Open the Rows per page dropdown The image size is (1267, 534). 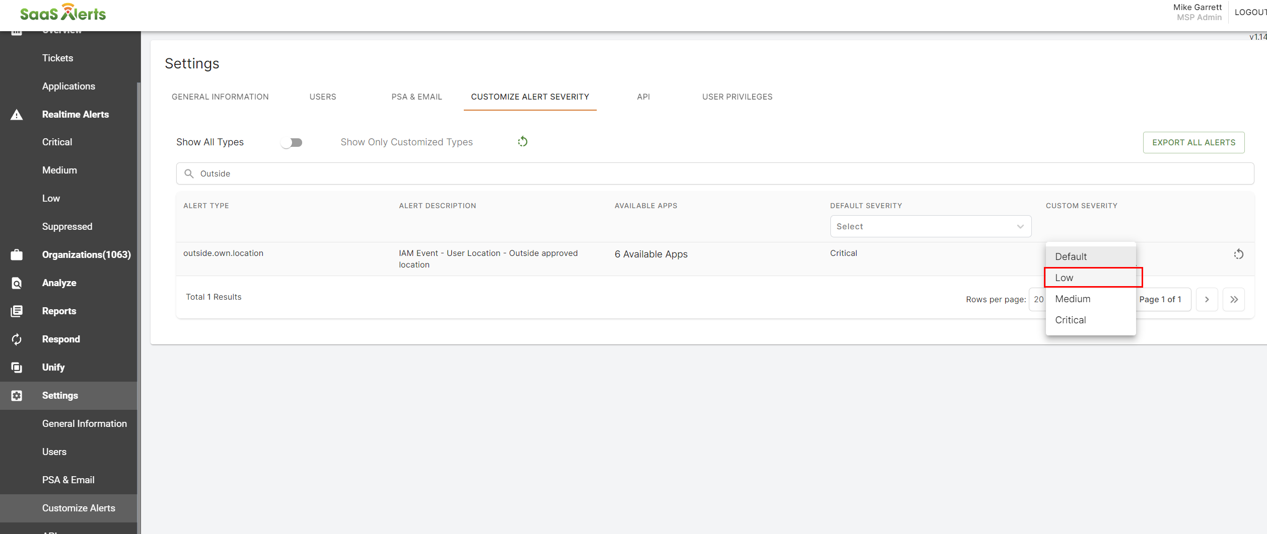click(1037, 299)
